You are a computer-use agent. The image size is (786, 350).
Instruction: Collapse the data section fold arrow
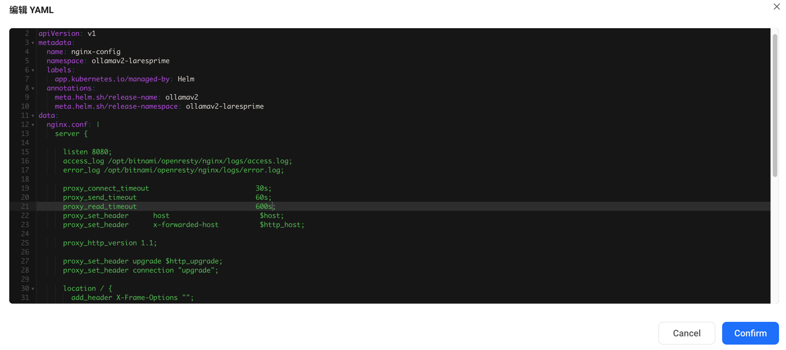[33, 115]
